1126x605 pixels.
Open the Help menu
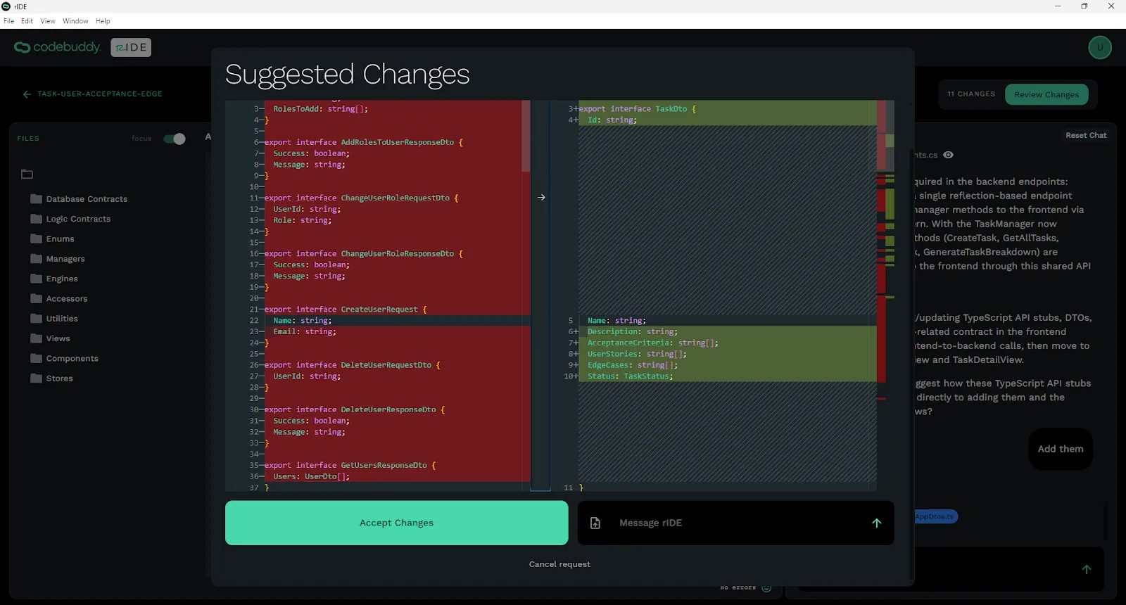(x=103, y=21)
